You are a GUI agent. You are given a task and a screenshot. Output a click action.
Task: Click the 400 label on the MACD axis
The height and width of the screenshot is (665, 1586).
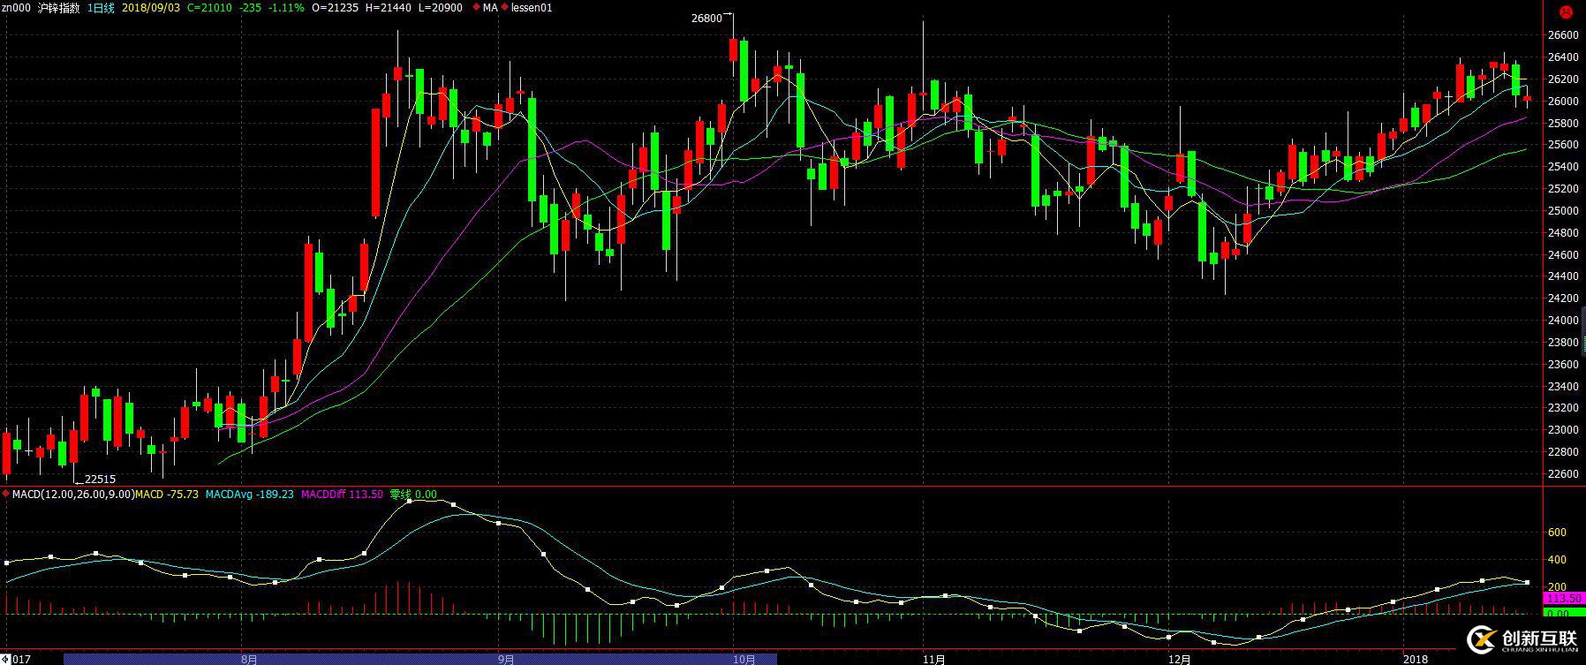[x=1557, y=560]
